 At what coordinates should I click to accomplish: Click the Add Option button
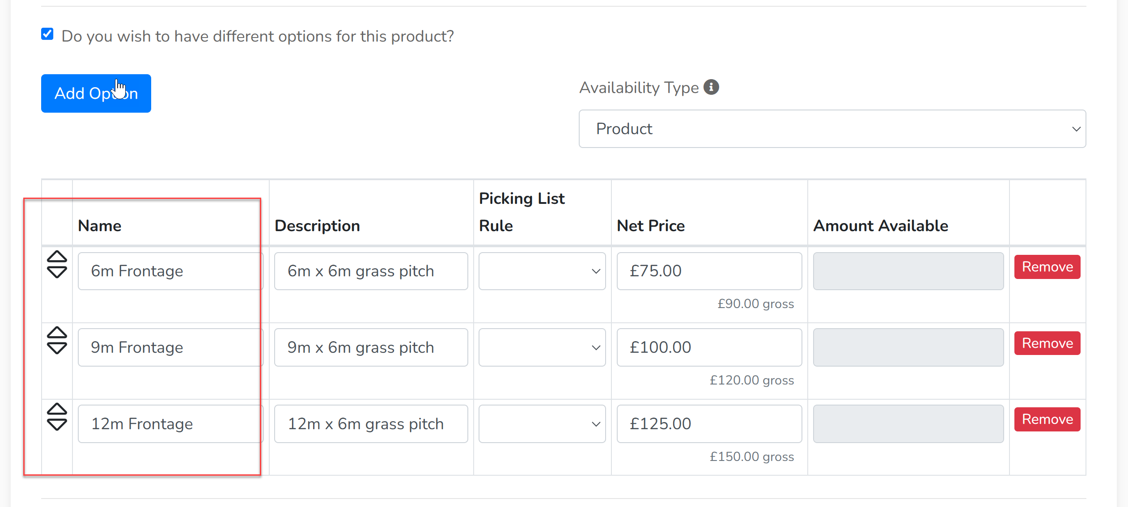[x=96, y=93]
